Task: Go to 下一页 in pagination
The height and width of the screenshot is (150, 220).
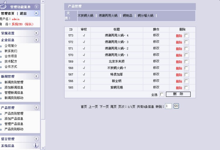Action: coord(104,107)
